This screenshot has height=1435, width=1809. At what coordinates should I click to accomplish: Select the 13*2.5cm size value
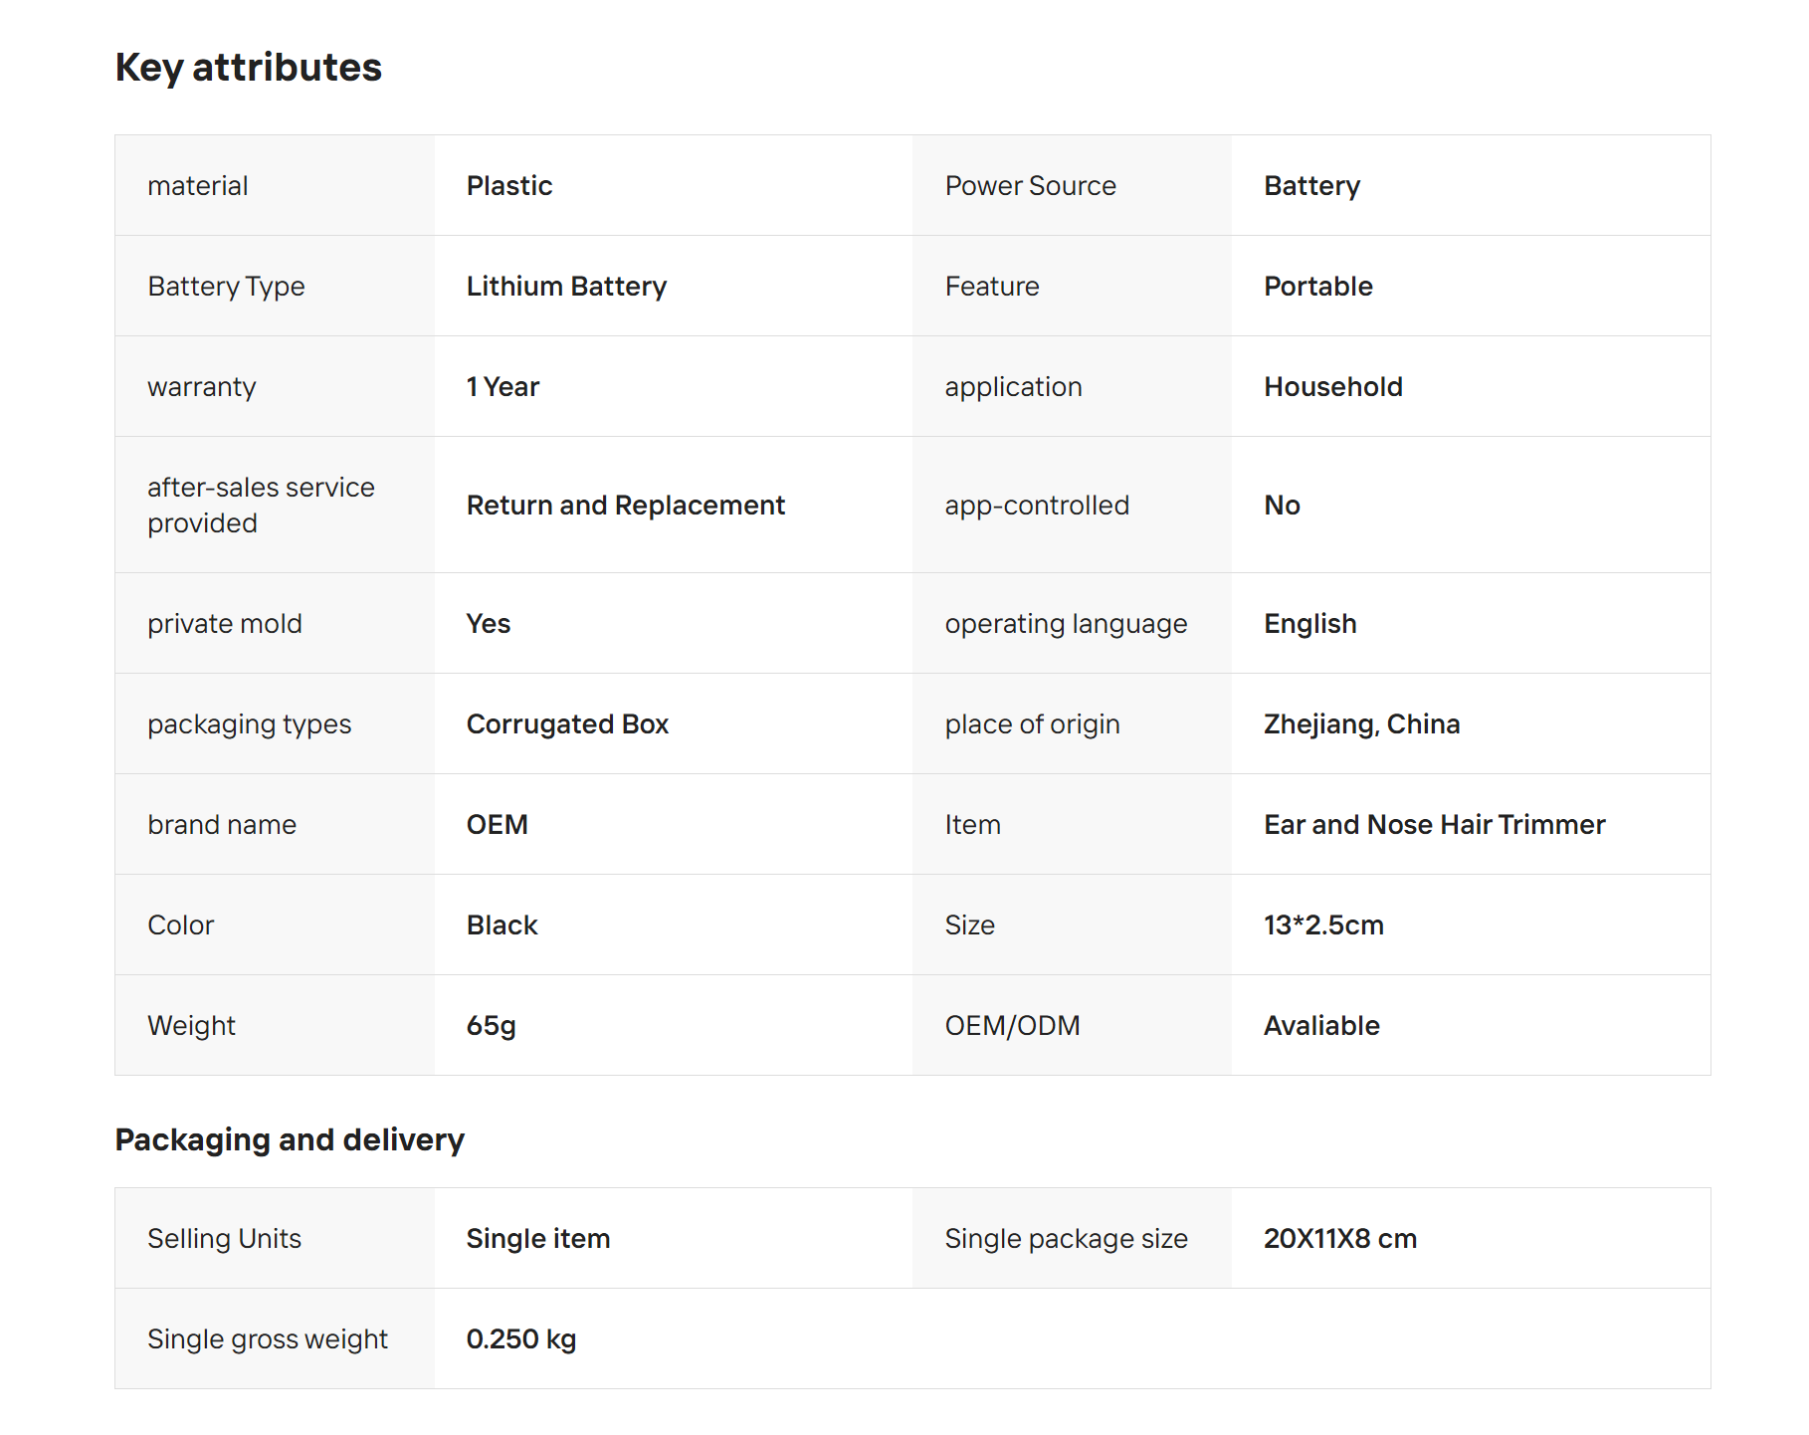[x=1323, y=925]
